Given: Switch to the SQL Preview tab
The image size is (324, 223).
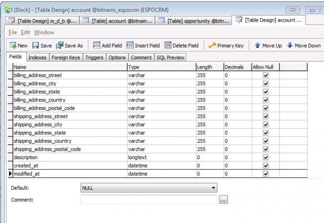Looking at the screenshot, I should coord(170,58).
